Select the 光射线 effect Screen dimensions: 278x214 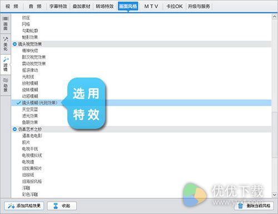(x=28, y=77)
